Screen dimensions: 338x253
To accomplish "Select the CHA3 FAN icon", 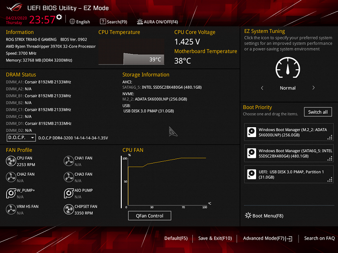I will coord(69,177).
